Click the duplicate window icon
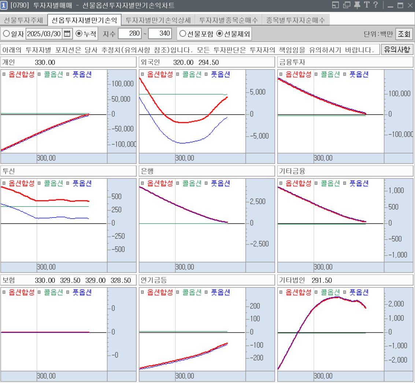Image resolution: width=415 pixels, height=383 pixels. 346,5
